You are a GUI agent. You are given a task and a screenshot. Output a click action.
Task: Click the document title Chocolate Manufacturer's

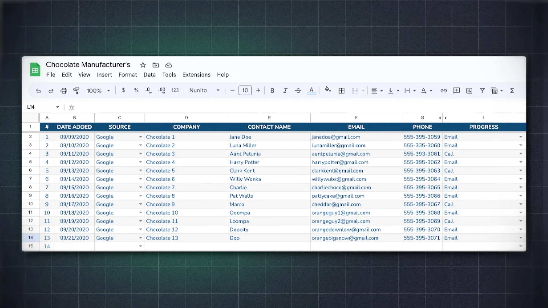[88, 65]
